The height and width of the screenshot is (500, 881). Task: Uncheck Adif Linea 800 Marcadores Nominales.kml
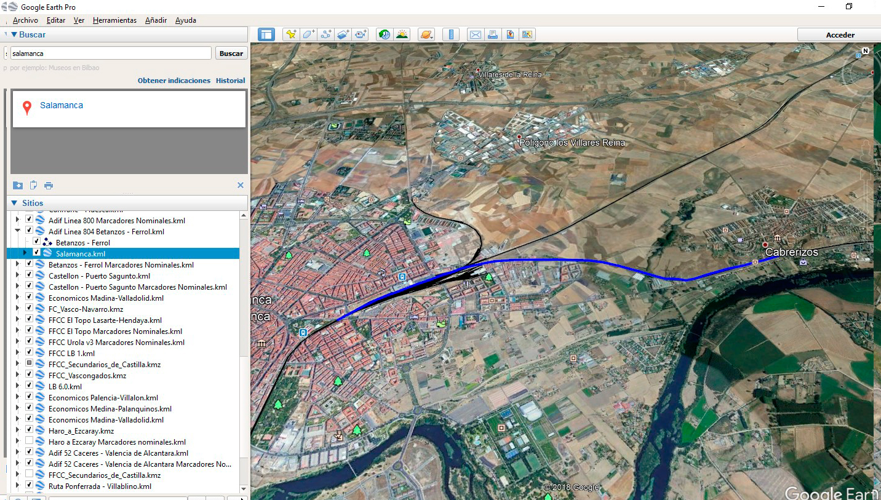tap(29, 220)
